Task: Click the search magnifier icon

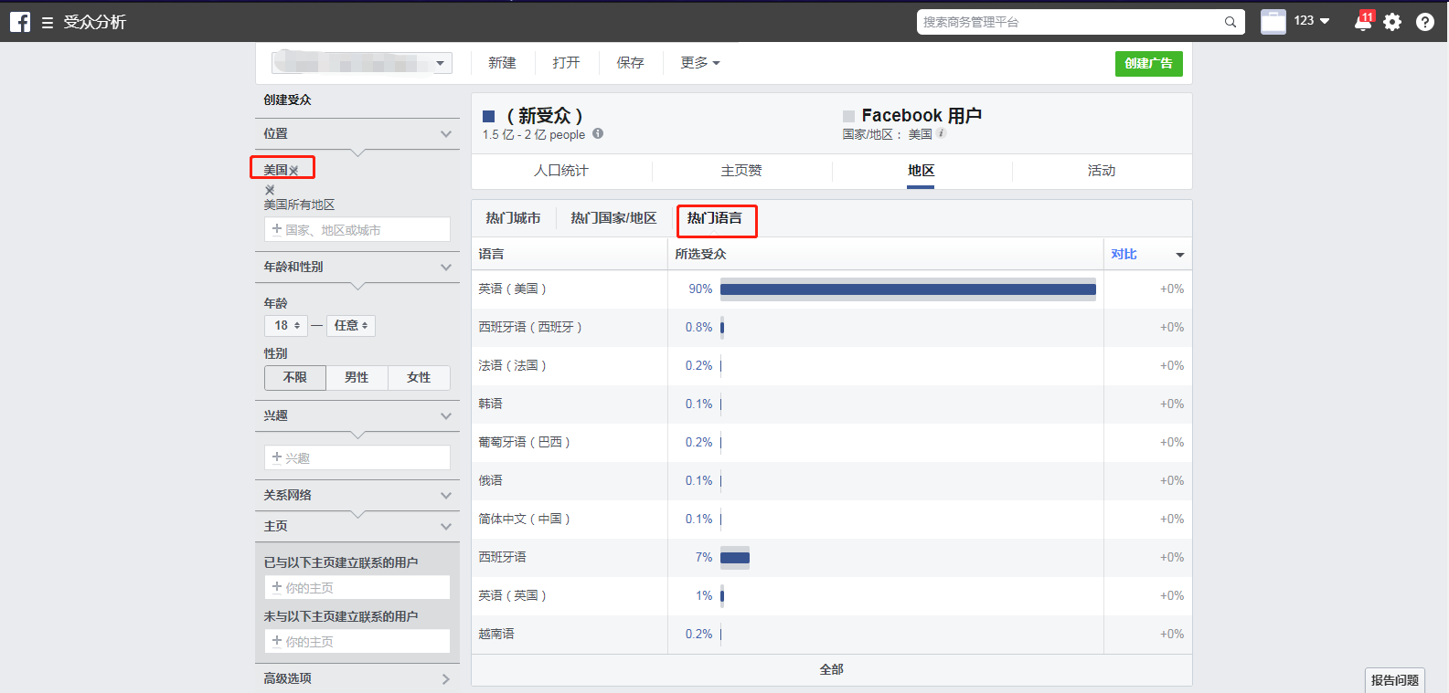Action: 1231,22
